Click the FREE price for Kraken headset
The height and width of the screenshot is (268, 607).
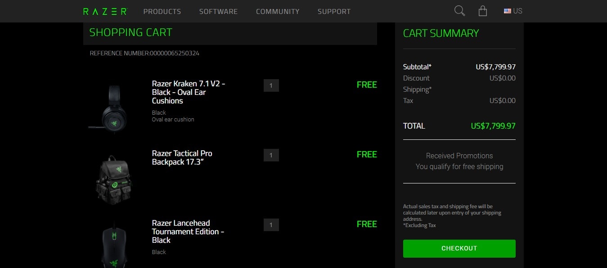(367, 85)
